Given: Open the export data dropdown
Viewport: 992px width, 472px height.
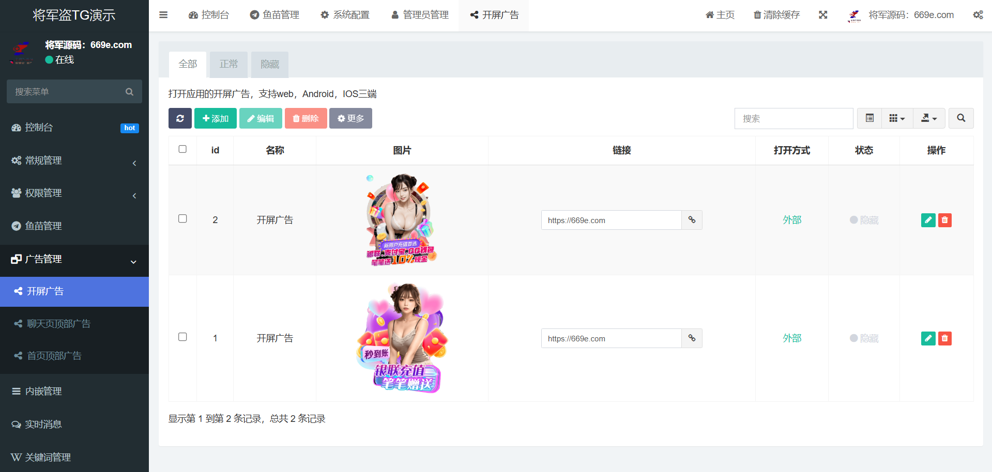Looking at the screenshot, I should pos(929,118).
